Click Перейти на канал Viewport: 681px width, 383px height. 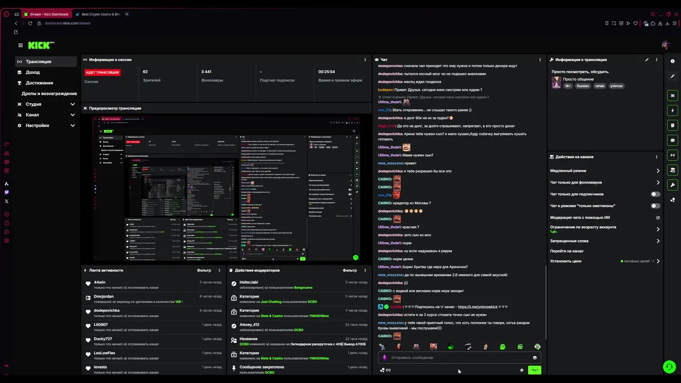coord(567,251)
